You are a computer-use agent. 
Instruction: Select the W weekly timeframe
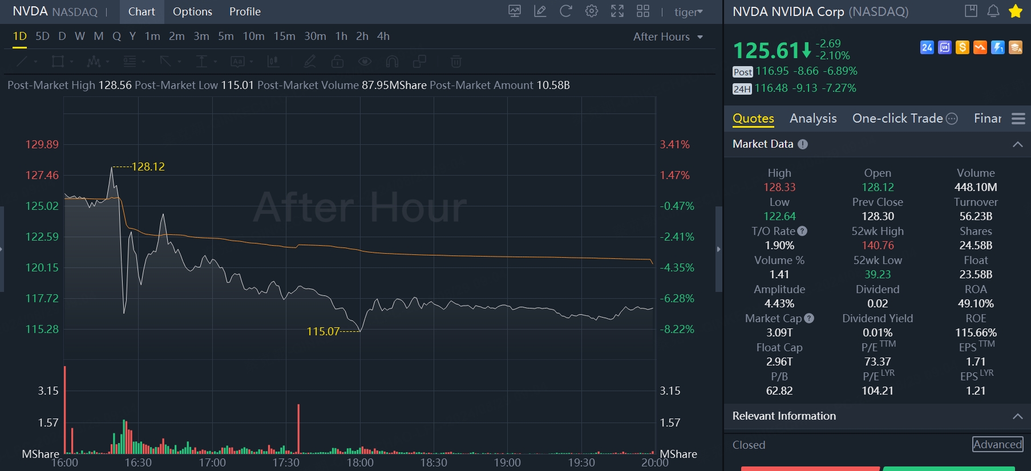80,36
